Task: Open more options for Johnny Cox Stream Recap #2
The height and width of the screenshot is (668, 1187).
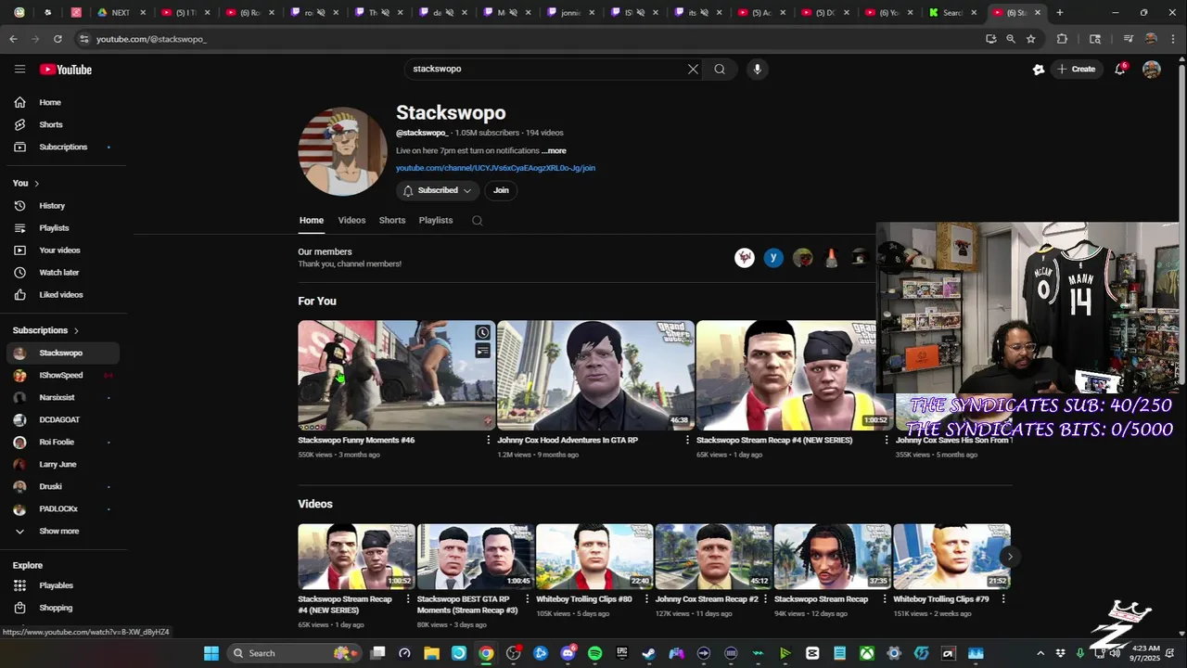Action: click(765, 599)
